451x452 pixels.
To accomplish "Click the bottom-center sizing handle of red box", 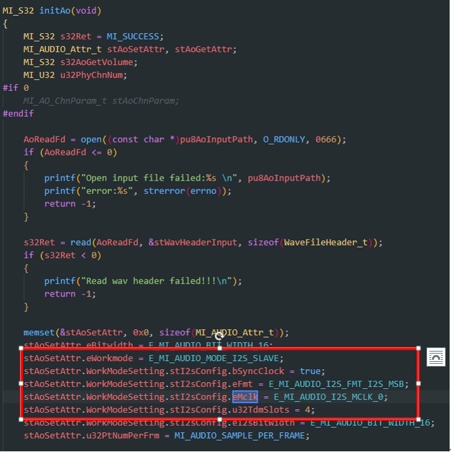I will point(220,419).
